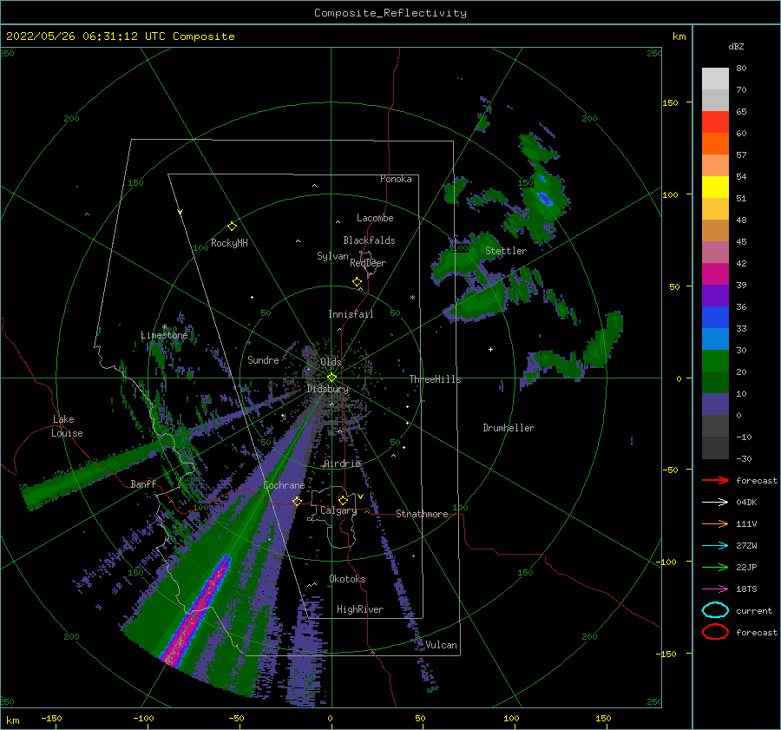Click the Limestone label

click(164, 336)
